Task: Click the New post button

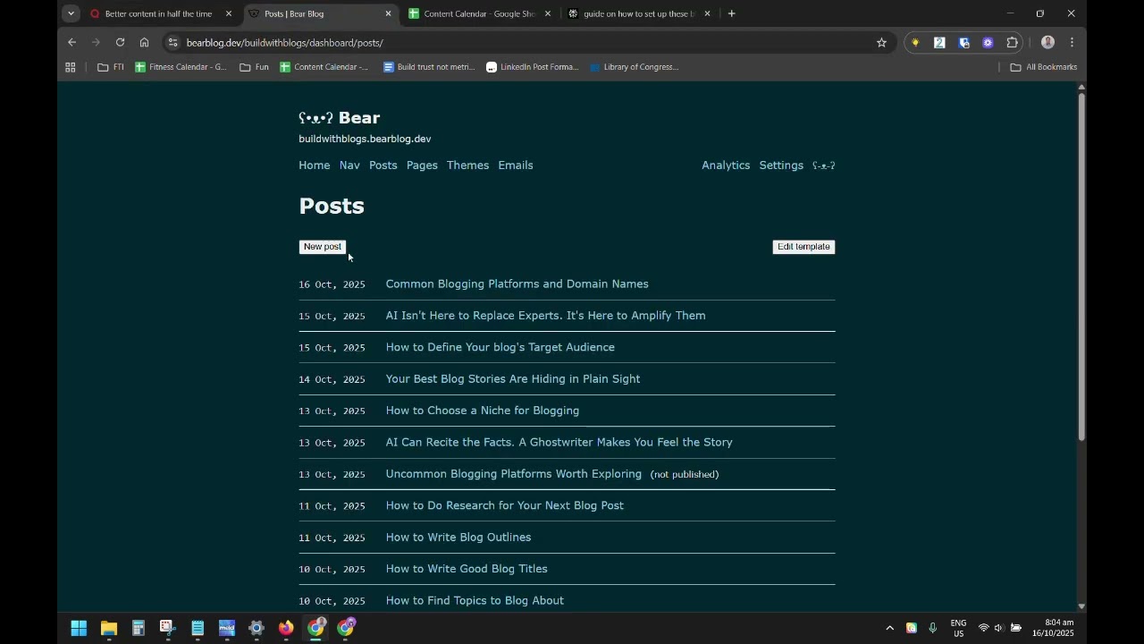Action: click(323, 247)
